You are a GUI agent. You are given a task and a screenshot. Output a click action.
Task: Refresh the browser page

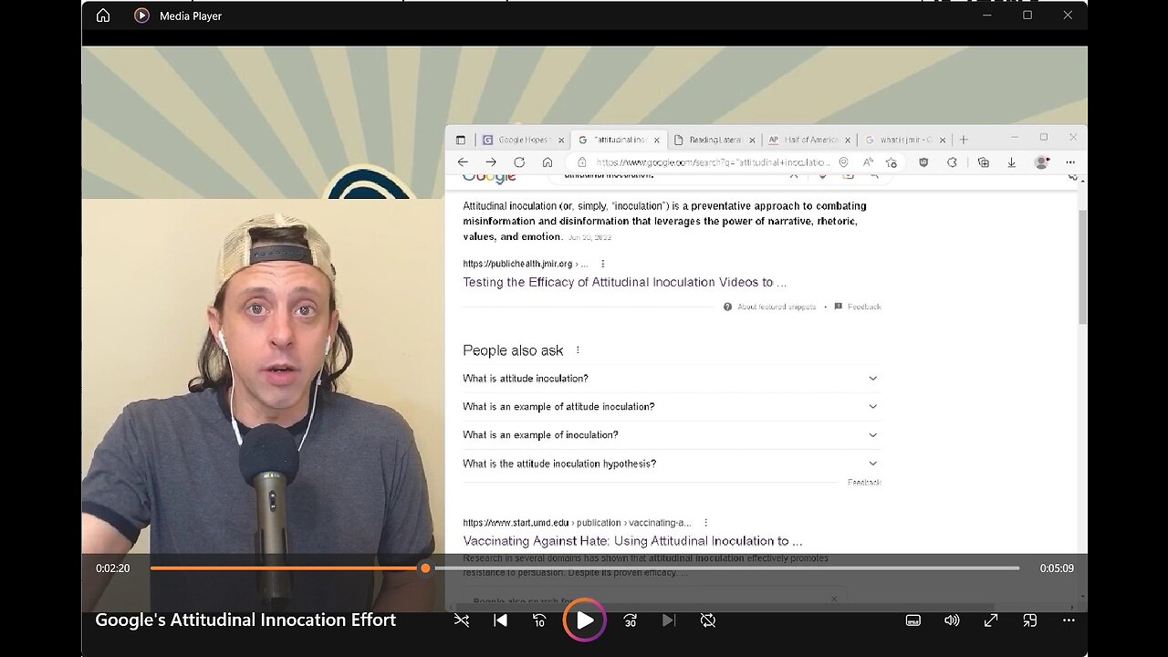519,162
